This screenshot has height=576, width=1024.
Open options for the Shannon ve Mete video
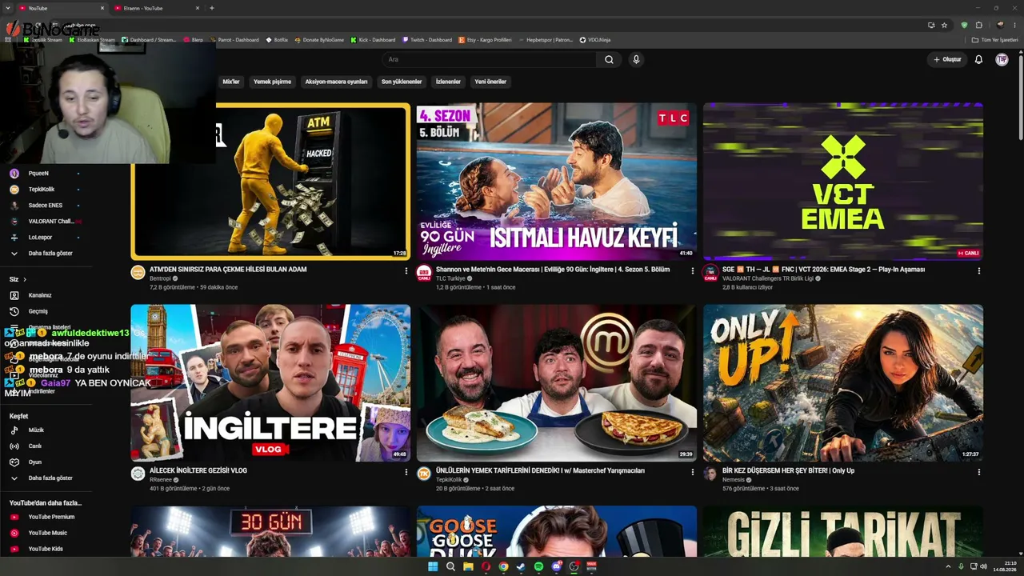click(693, 271)
